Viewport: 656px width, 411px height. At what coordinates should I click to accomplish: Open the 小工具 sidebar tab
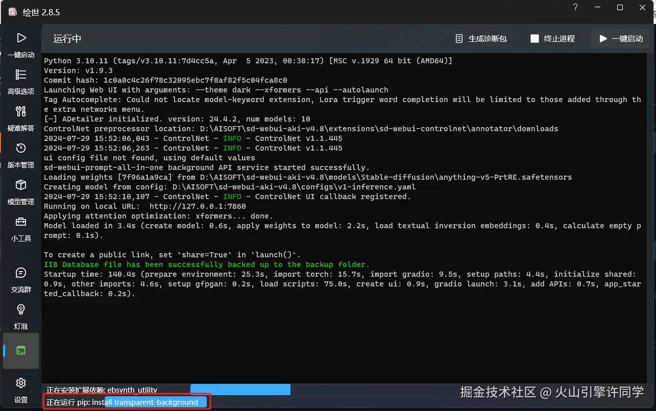tap(21, 229)
